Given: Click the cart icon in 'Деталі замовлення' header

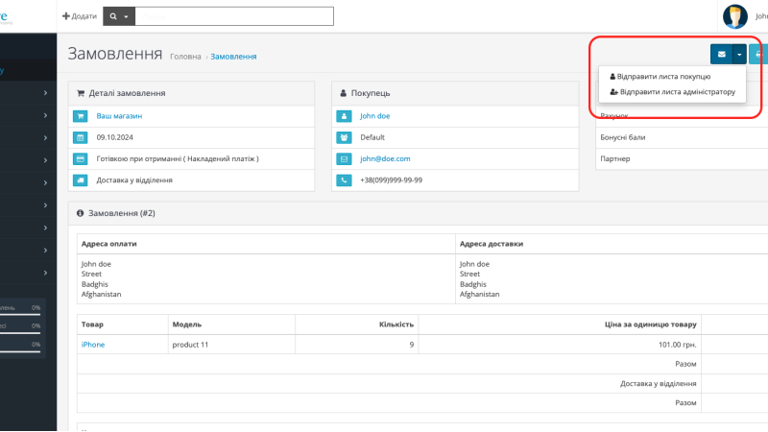Looking at the screenshot, I should click(x=81, y=93).
